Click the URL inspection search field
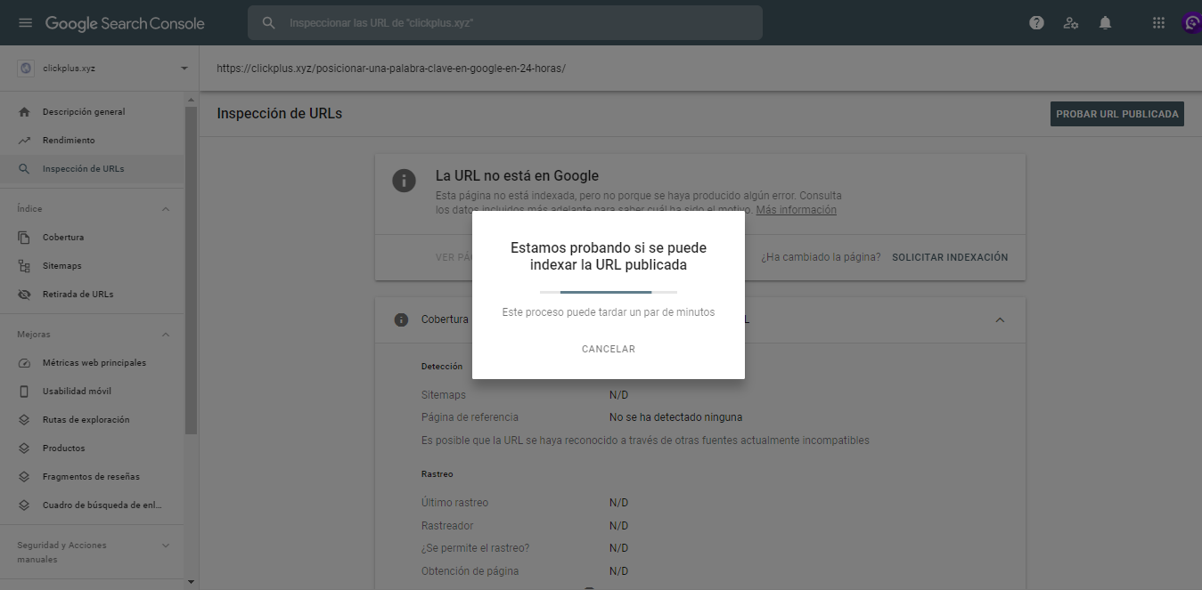Image resolution: width=1202 pixels, height=590 pixels. 504,22
